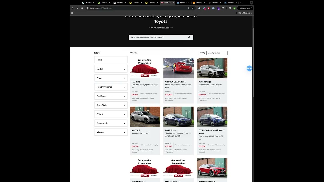Click the zoom magnifier icon in the address bar
The image size is (324, 182).
pos(188,8)
